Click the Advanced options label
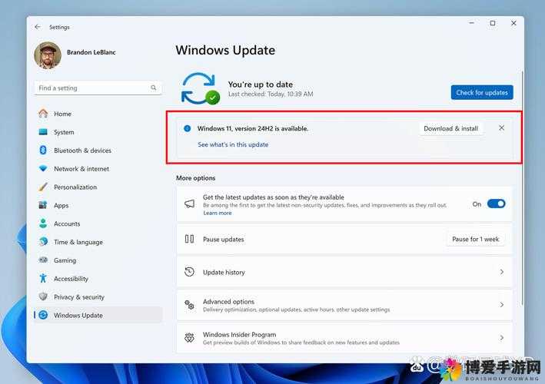The width and height of the screenshot is (545, 384). point(229,301)
